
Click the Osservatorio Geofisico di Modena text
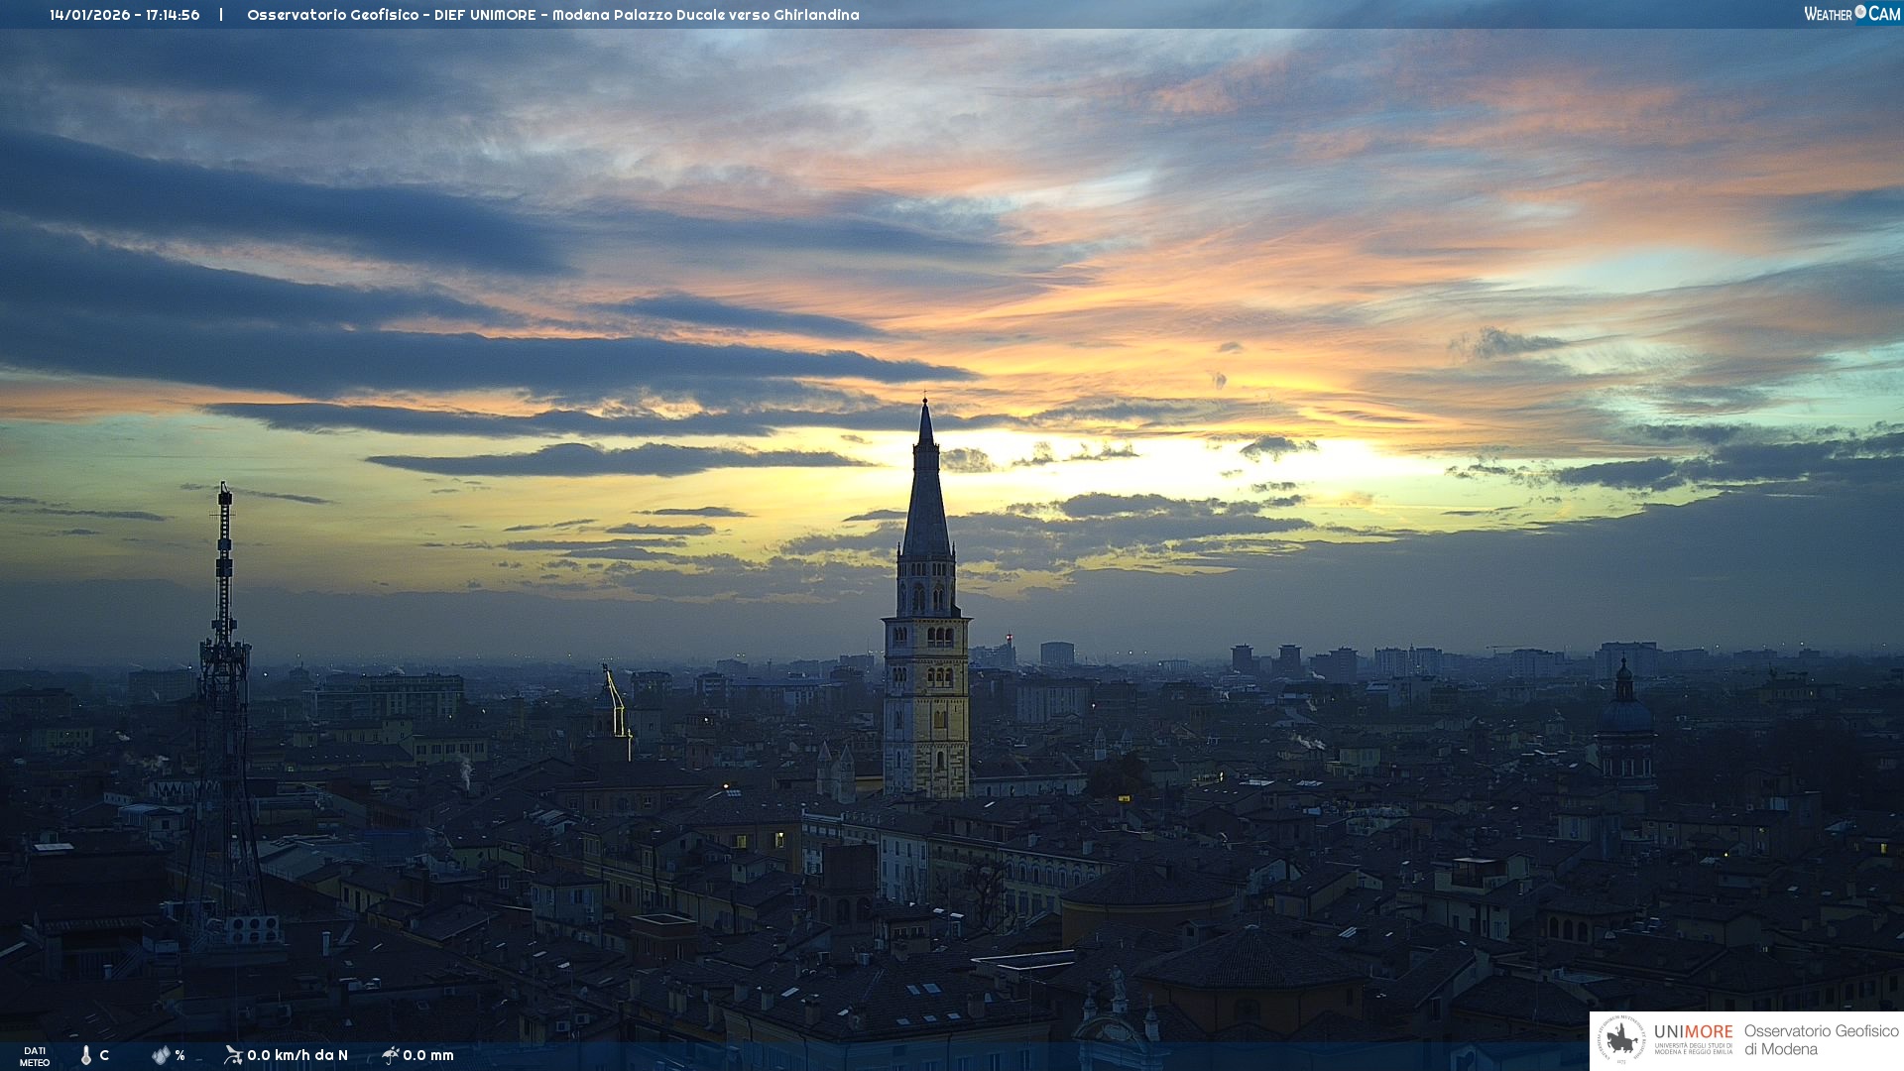[1821, 1040]
